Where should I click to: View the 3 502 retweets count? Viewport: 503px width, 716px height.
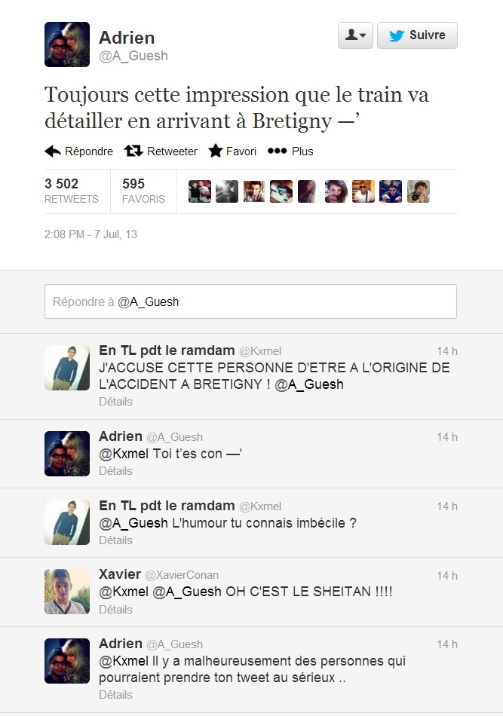(72, 191)
